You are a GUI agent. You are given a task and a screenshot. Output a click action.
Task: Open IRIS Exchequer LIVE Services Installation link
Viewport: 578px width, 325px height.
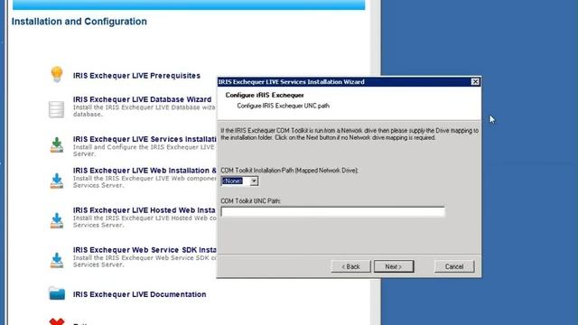point(144,139)
